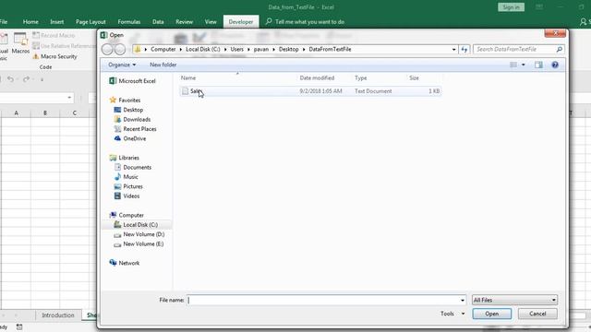Click Local Disk (C:) in address breadcrumb

[203, 49]
